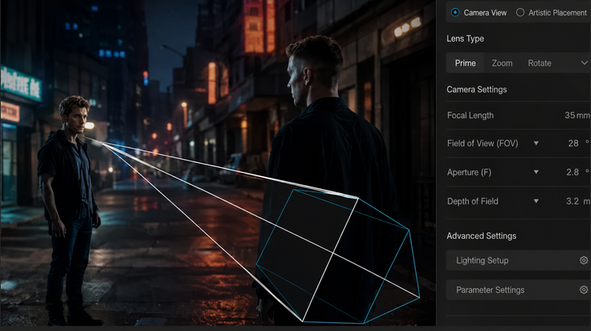Click the Lighting Setup gear icon
This screenshot has width=591, height=331.
click(584, 260)
